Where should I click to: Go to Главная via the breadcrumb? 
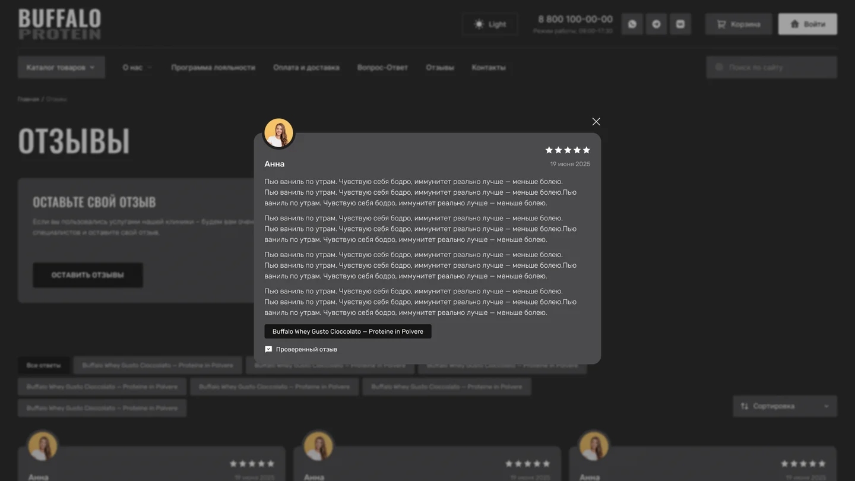28,99
